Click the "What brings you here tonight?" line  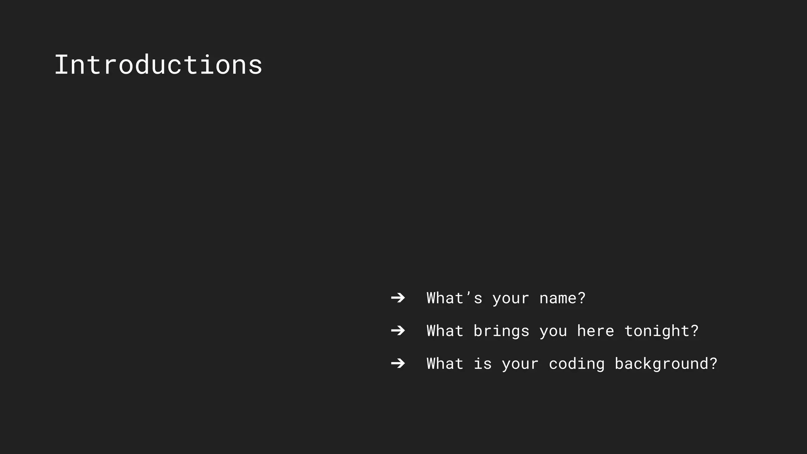click(x=562, y=331)
